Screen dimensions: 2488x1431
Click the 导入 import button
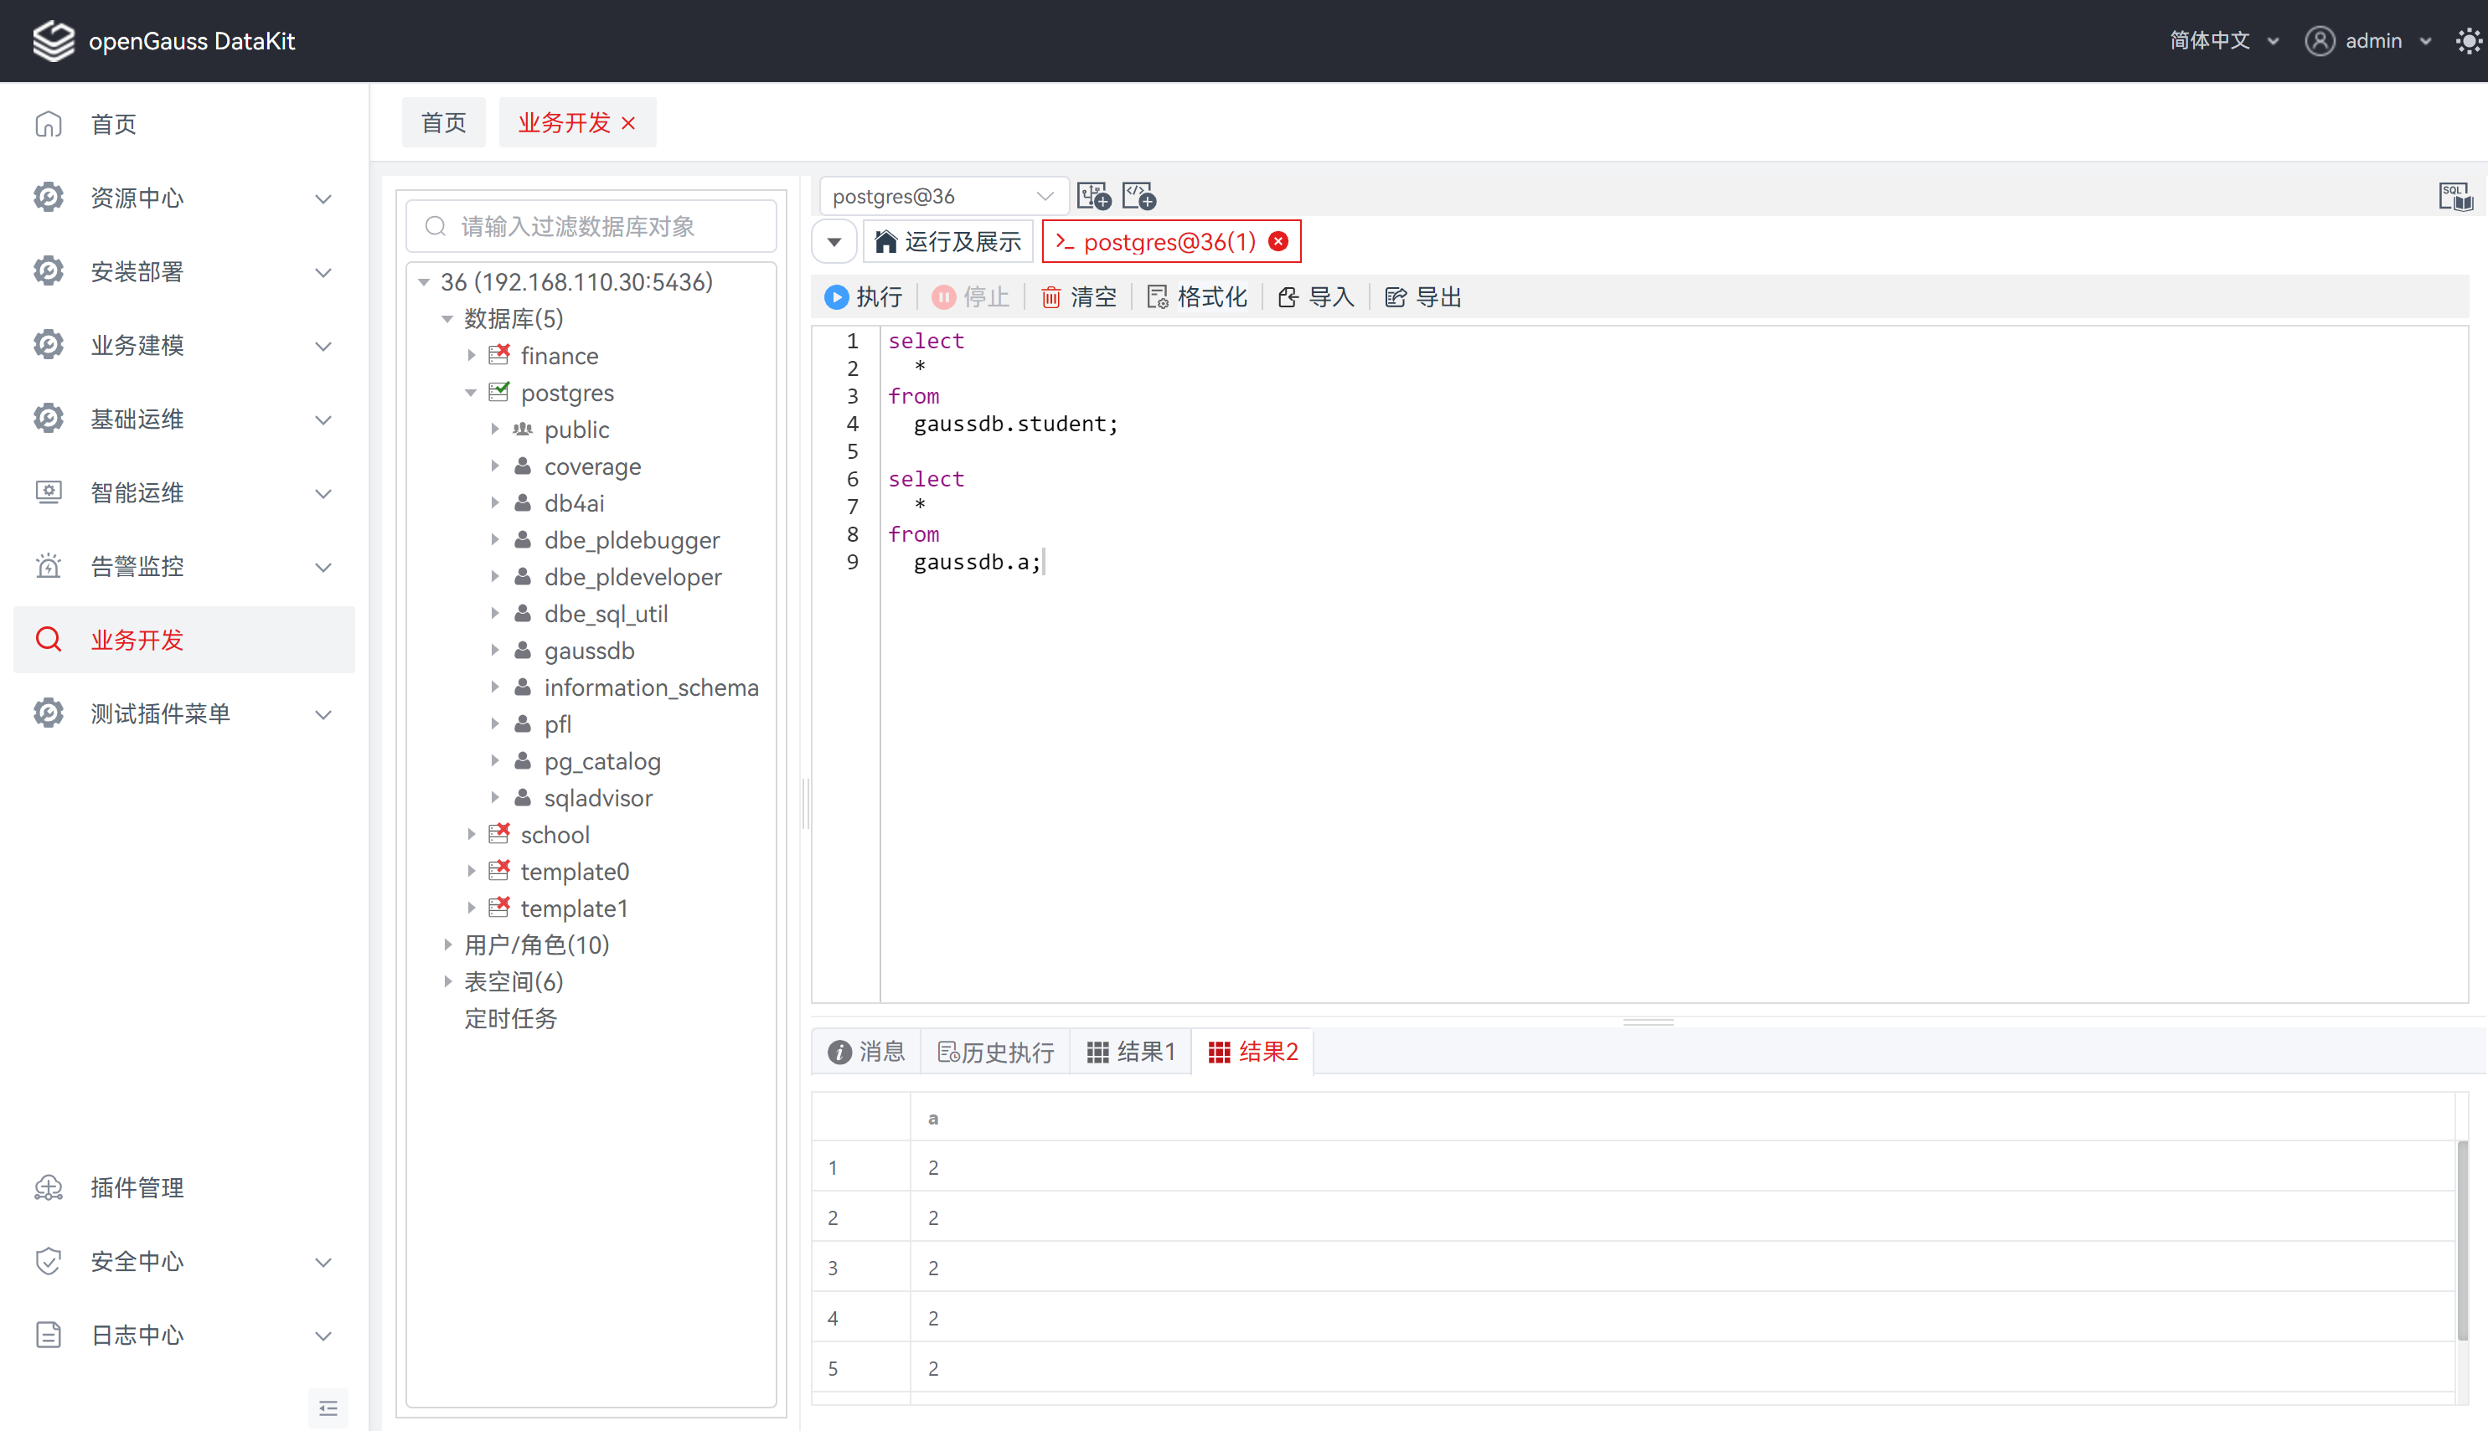1315,296
